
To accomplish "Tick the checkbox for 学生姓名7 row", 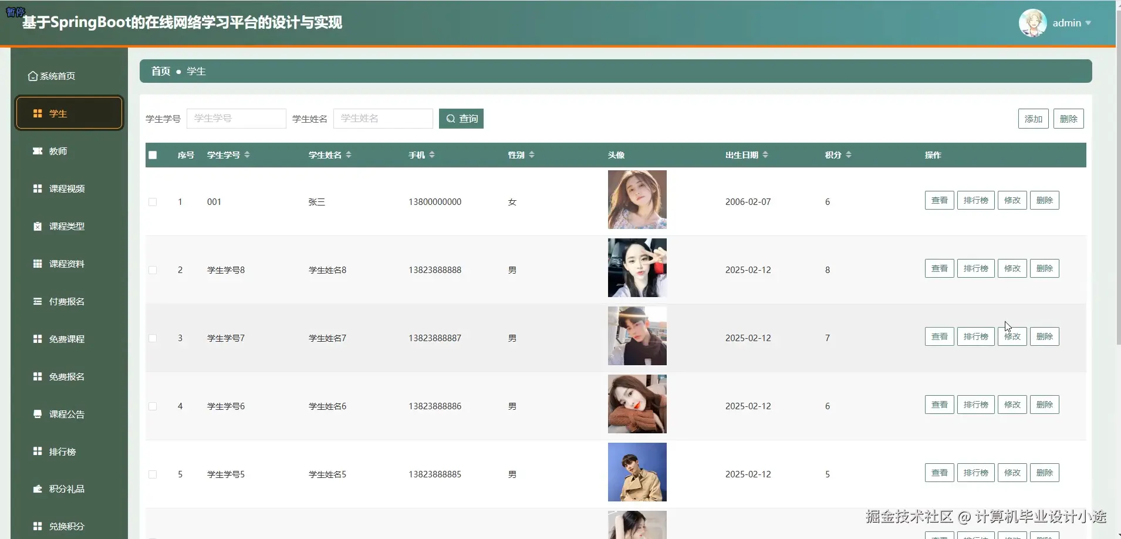I will tap(153, 338).
